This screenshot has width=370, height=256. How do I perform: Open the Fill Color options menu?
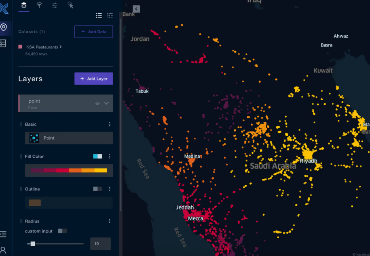click(109, 156)
